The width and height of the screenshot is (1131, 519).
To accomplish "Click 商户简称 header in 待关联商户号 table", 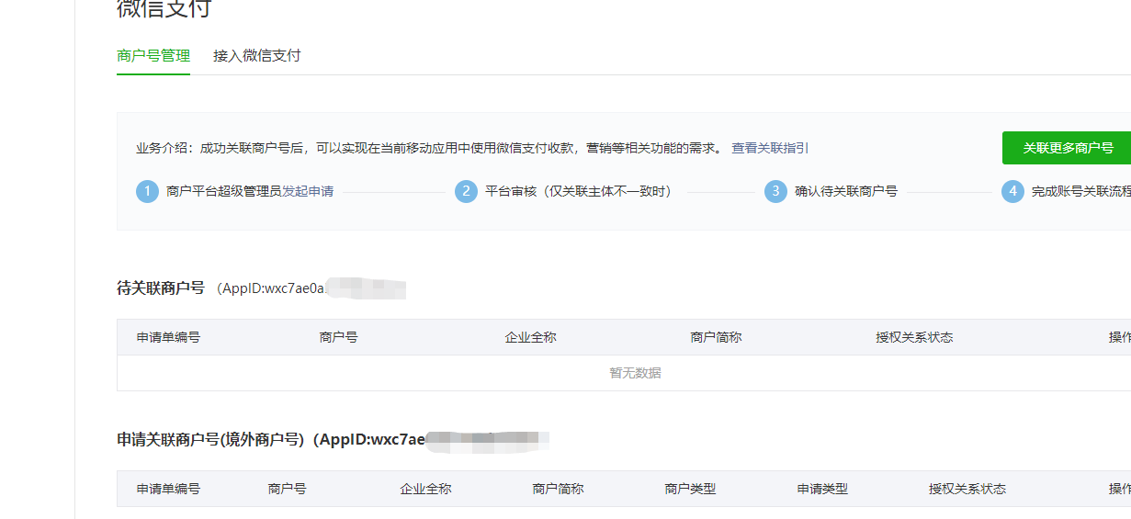I will click(716, 337).
